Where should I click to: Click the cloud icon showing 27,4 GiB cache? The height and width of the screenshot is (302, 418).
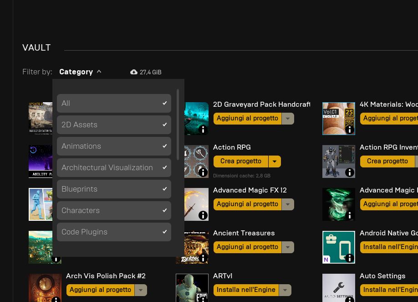click(x=134, y=72)
